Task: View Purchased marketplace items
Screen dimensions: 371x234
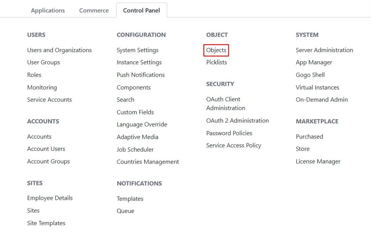Action: coord(309,136)
